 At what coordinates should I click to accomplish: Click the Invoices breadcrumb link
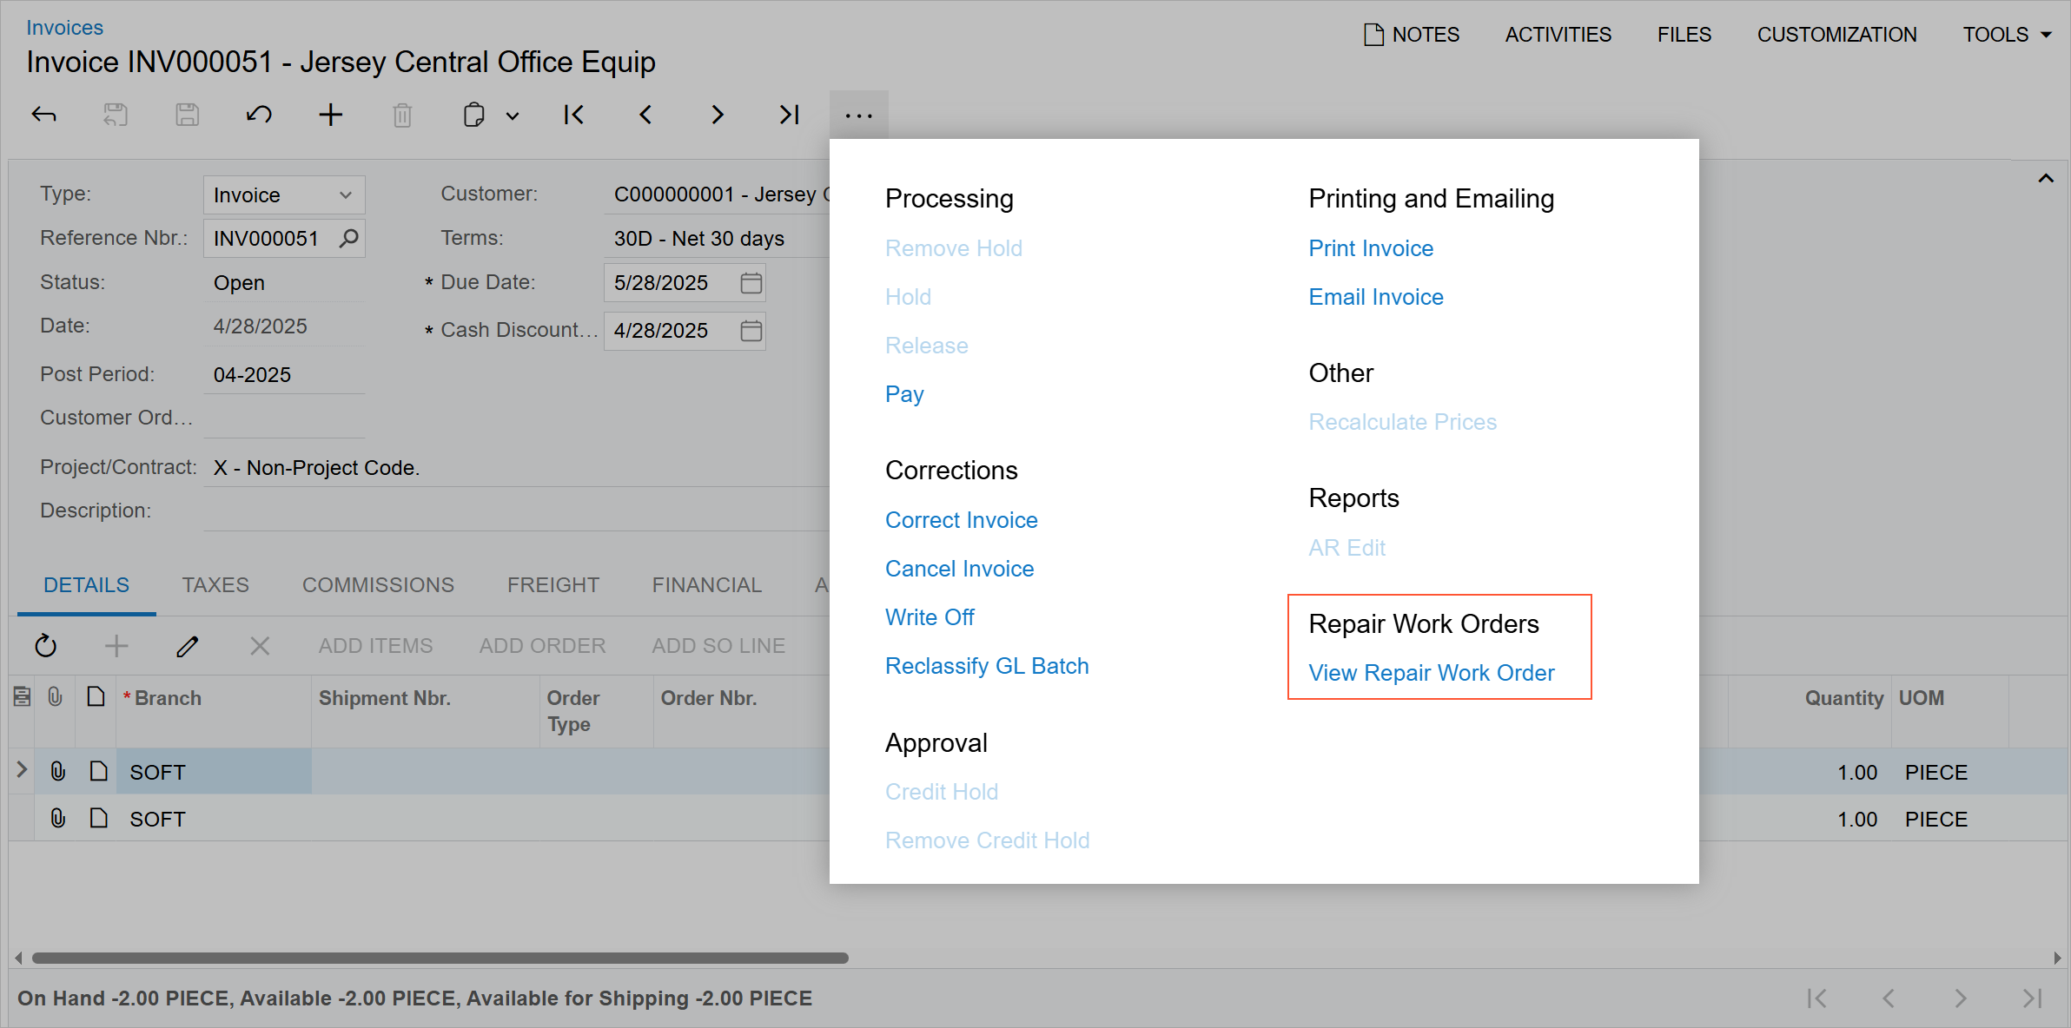[64, 28]
